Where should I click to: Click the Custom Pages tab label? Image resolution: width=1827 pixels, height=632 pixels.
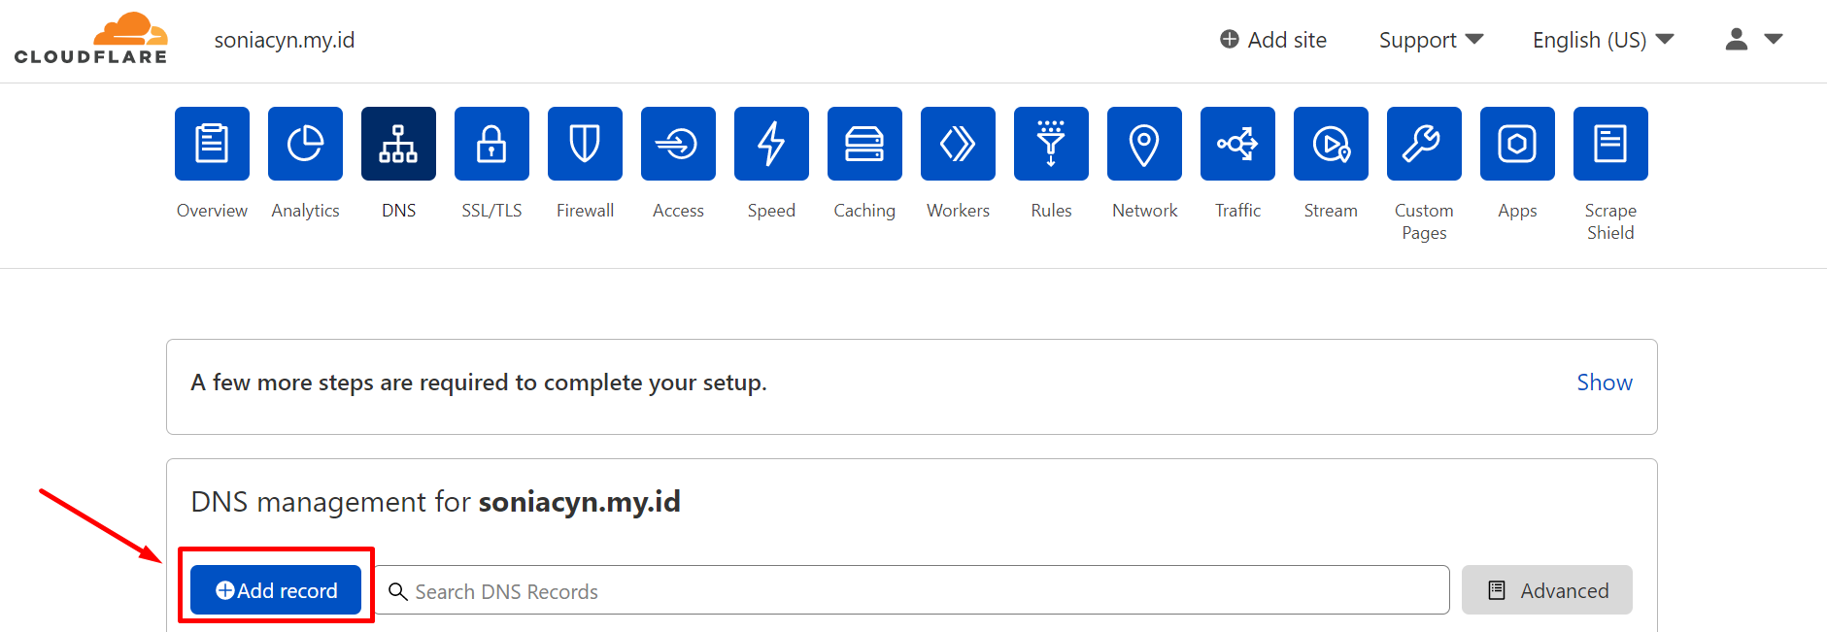point(1424,221)
